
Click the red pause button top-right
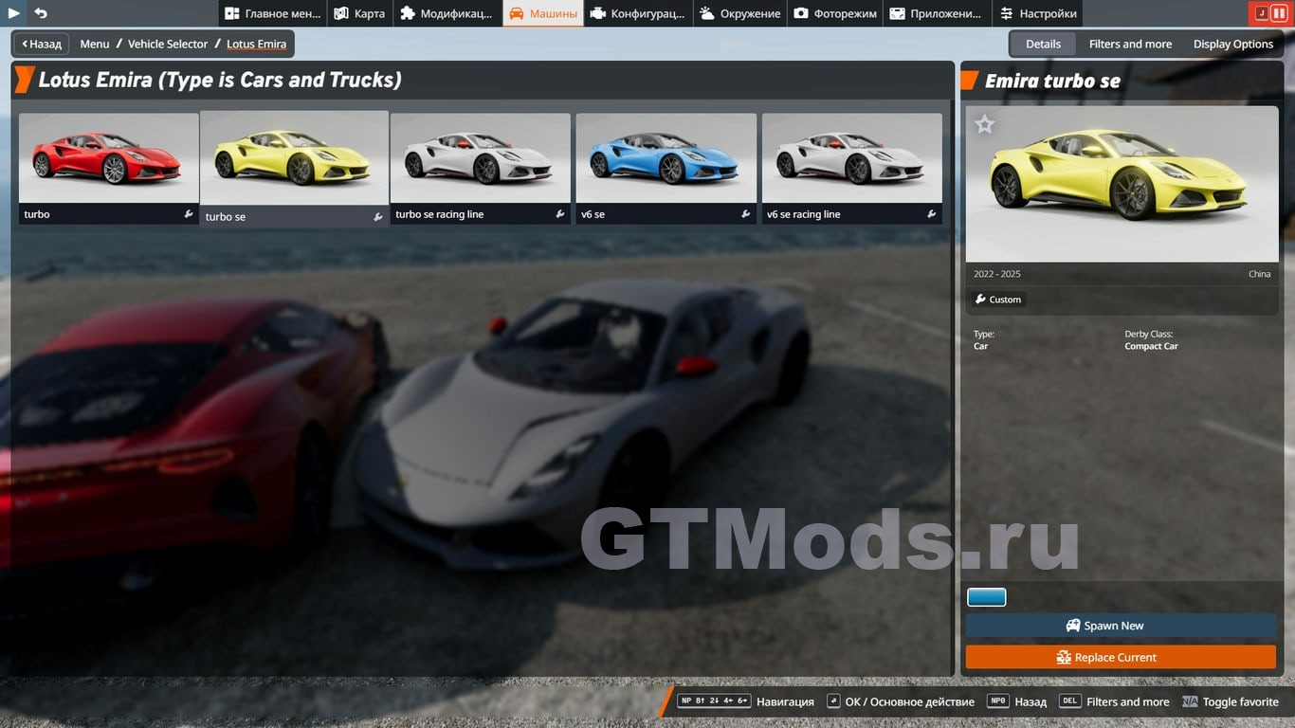point(1279,13)
